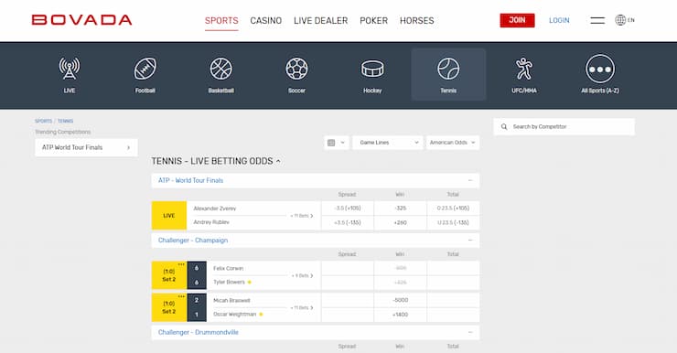677x353 pixels.
Task: Click player name Tyler Bowers
Action: [x=229, y=283]
